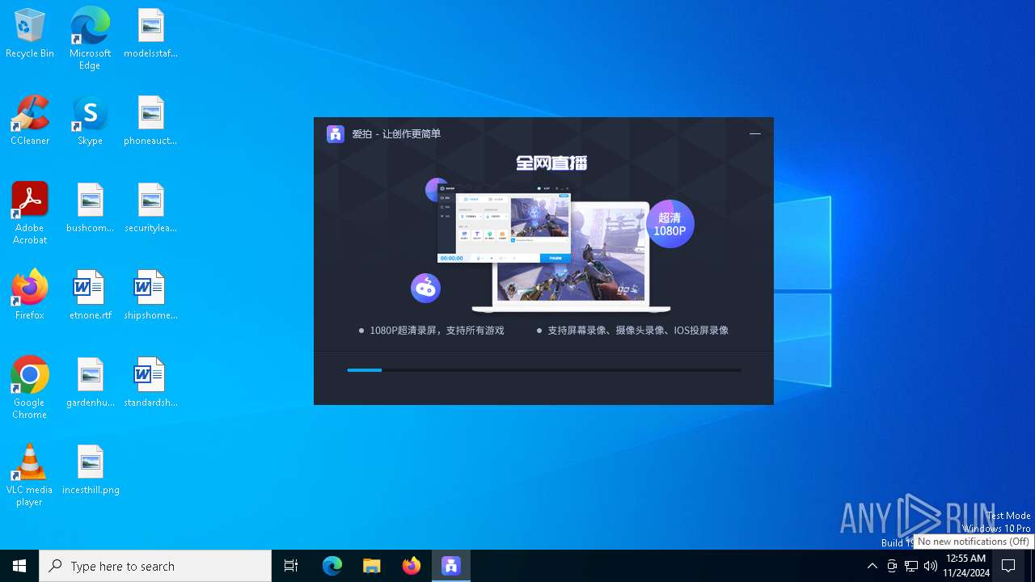Image resolution: width=1035 pixels, height=582 pixels.
Task: Minimize the Aipai installer window
Action: (x=755, y=134)
